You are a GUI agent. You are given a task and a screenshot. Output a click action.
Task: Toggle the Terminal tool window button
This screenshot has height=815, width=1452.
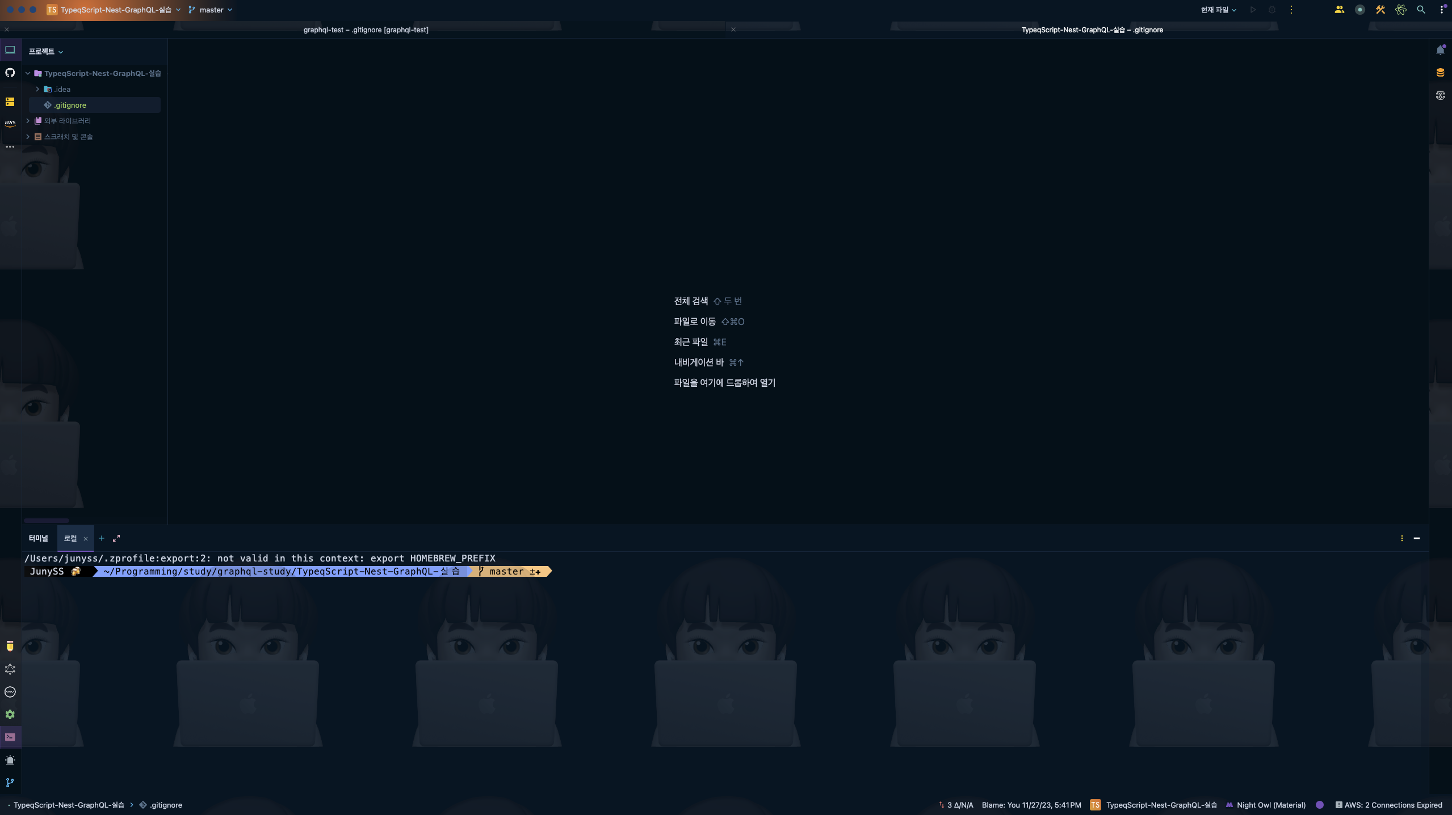10,737
